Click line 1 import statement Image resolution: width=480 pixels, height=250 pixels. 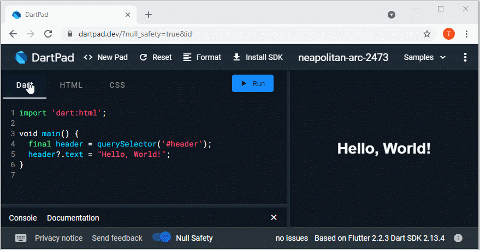tap(62, 113)
